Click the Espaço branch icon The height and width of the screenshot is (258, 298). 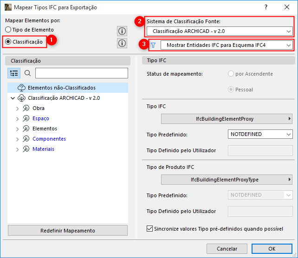tap(26, 118)
